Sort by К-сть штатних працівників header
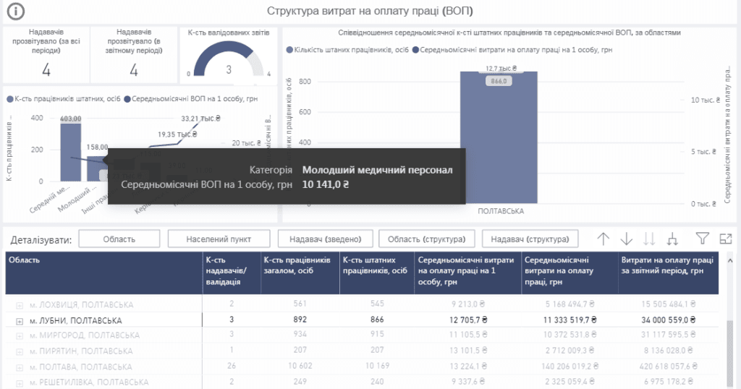 376,273
